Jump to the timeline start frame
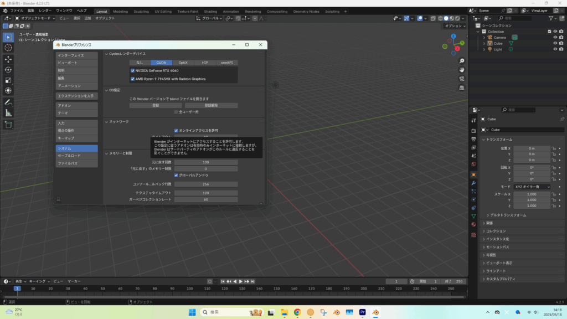567x319 pixels. (223, 281)
